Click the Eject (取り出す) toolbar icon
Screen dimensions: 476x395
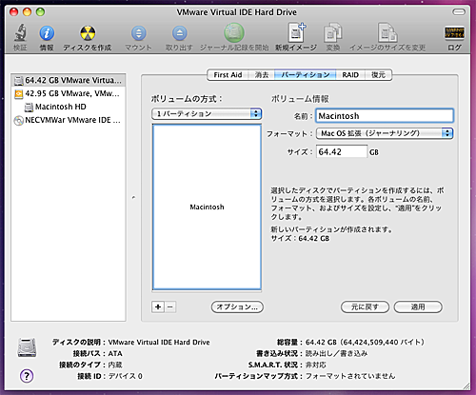(x=180, y=33)
